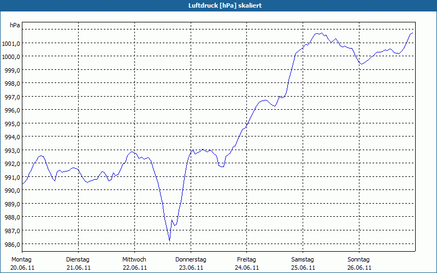This screenshot has height=273, width=437.
Task: Select the 987,0 axis value
Action: click(x=12, y=230)
